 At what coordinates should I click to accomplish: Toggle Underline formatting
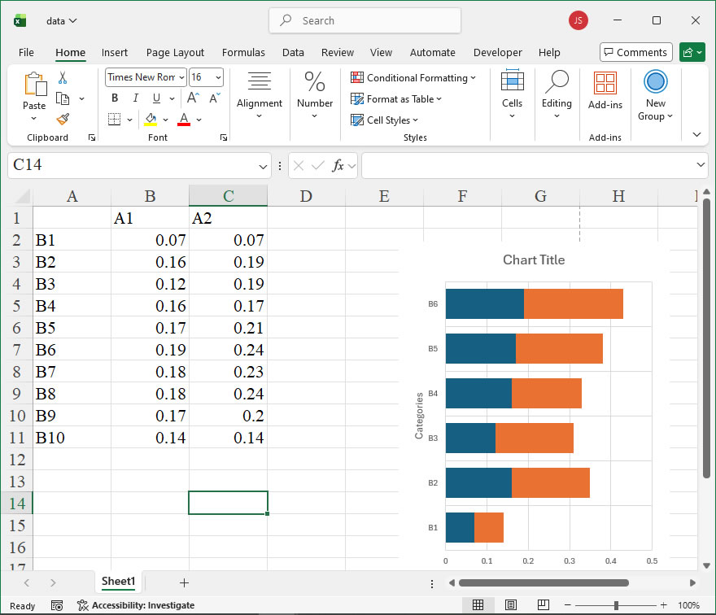point(155,98)
